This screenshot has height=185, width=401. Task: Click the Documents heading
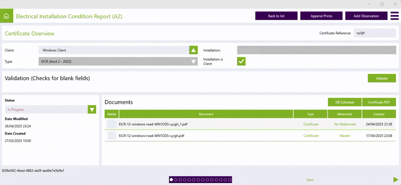[119, 102]
